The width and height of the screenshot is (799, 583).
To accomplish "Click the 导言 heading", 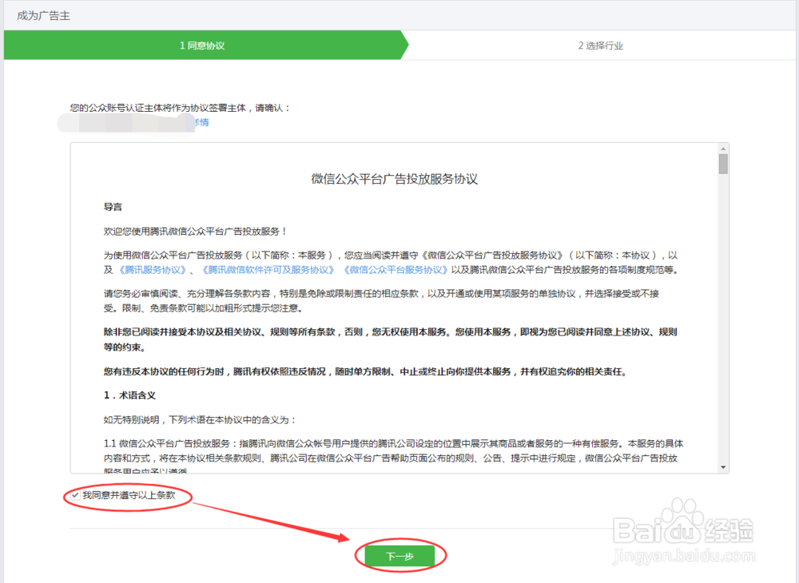I will (113, 207).
